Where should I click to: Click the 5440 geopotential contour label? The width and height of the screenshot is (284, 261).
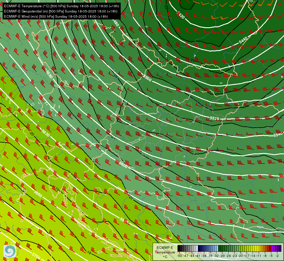pos(243,40)
